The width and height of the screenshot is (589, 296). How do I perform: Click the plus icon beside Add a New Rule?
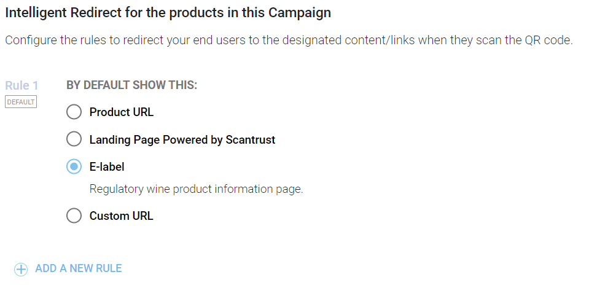point(21,269)
